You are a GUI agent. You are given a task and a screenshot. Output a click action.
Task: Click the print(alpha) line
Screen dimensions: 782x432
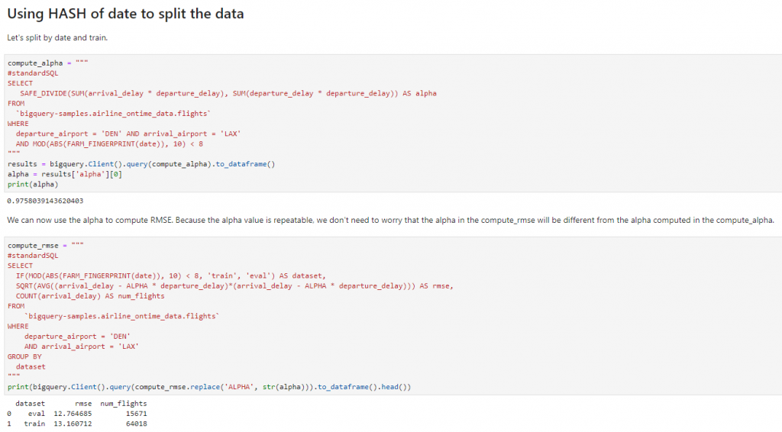coord(34,184)
